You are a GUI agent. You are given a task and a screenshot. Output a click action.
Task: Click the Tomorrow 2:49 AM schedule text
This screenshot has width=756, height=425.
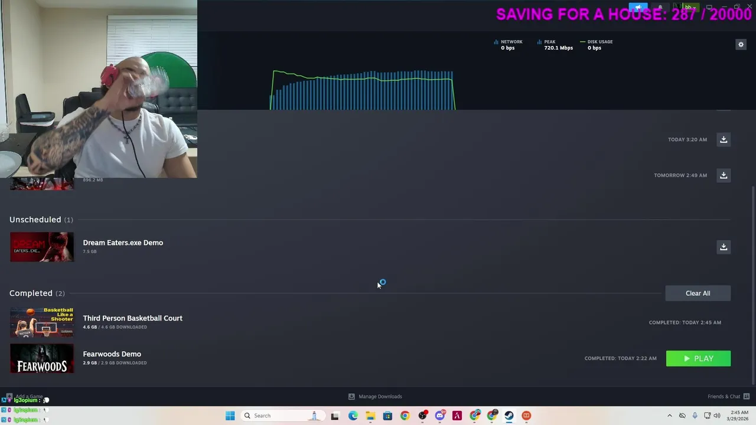pos(680,175)
